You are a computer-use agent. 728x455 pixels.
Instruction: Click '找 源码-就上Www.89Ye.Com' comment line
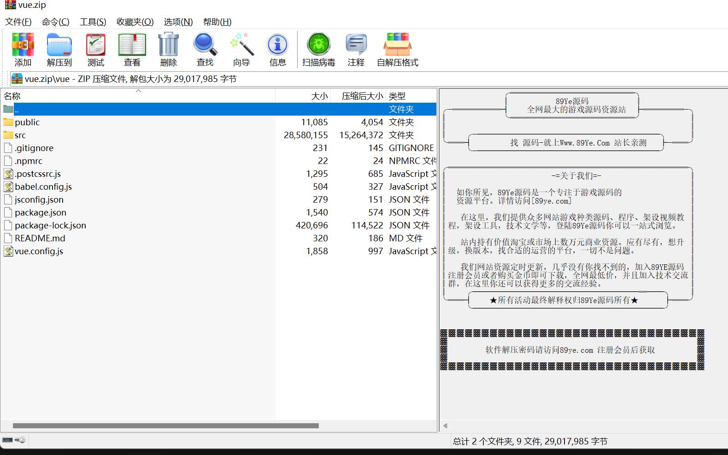click(x=560, y=143)
